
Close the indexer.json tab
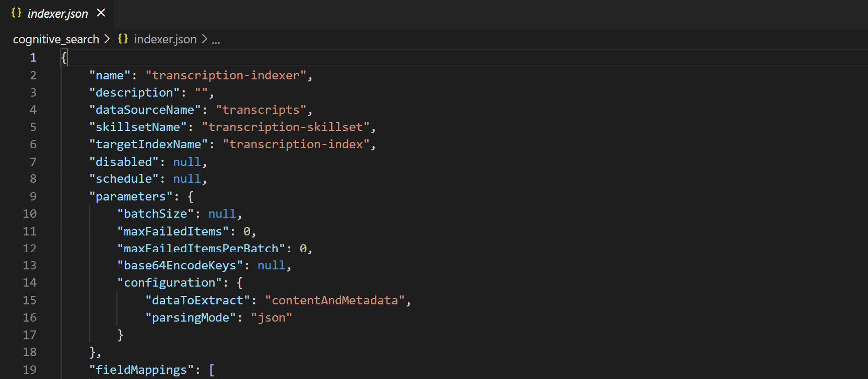point(101,13)
